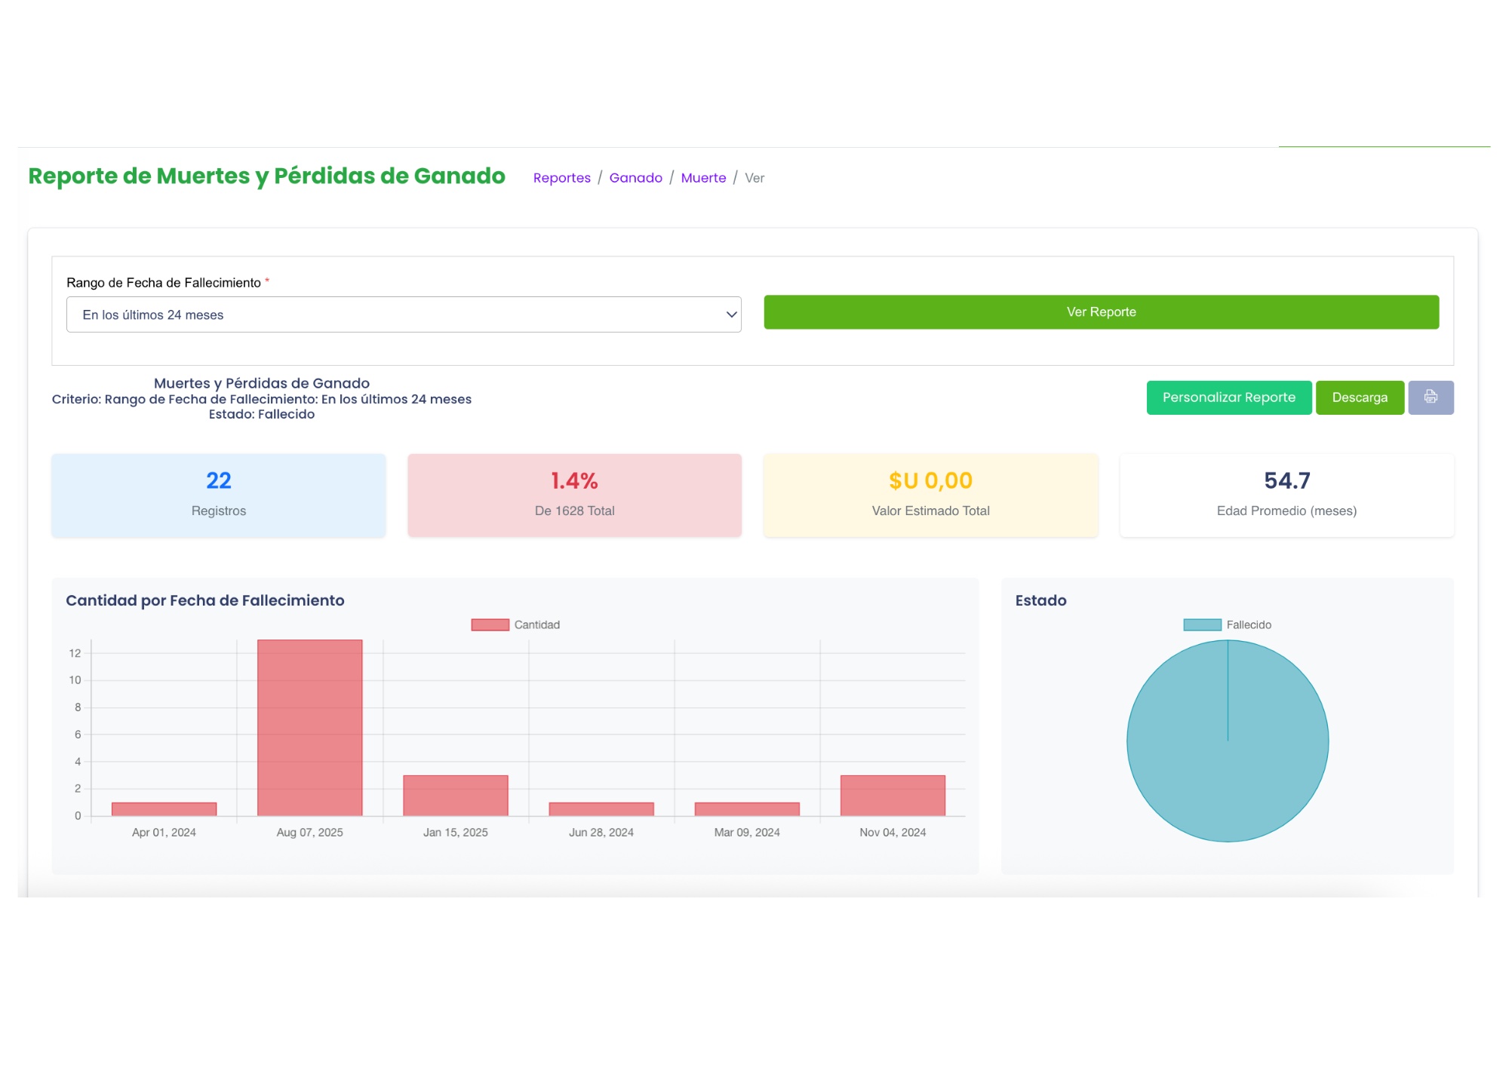
Task: Click Personalizar Reporte button
Action: tap(1228, 397)
